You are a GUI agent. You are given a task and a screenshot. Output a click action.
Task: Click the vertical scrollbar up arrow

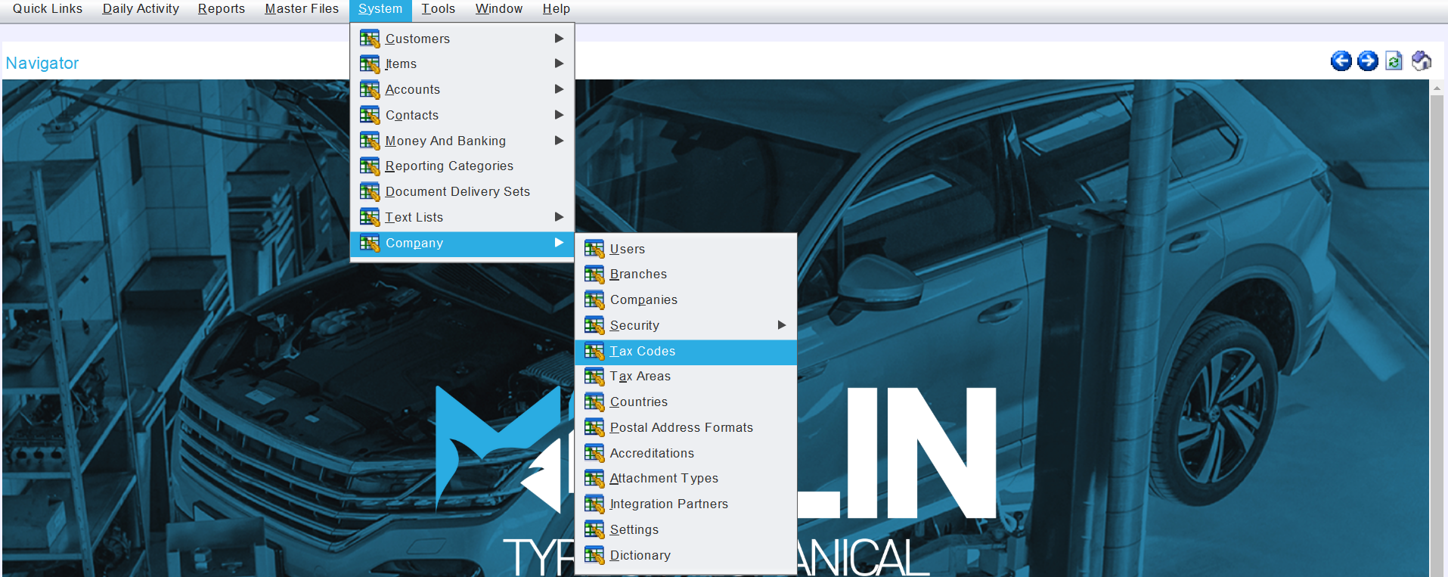[1437, 88]
